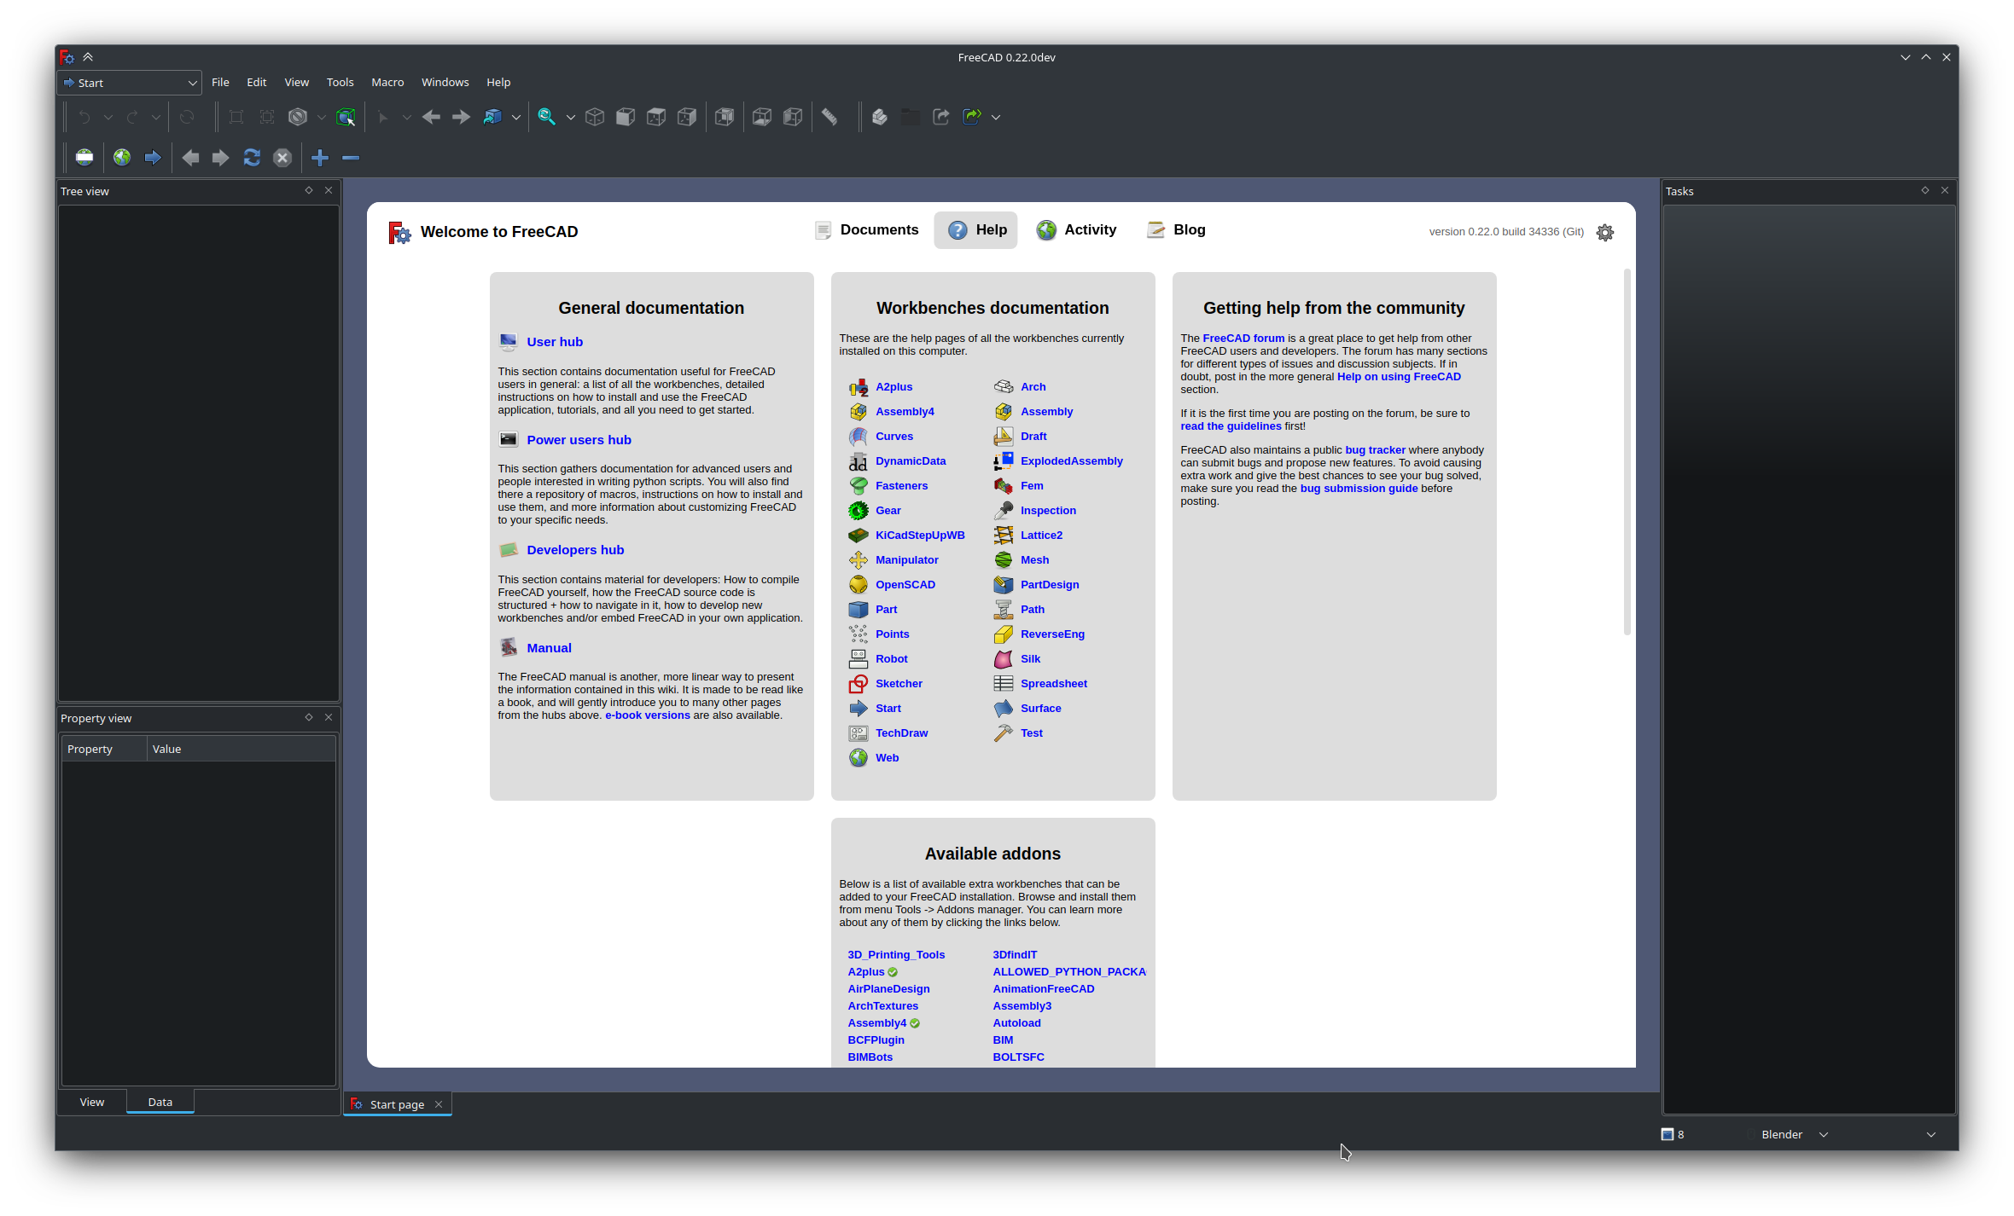
Task: Click the Redo toolbar icon
Action: pyautogui.click(x=131, y=117)
